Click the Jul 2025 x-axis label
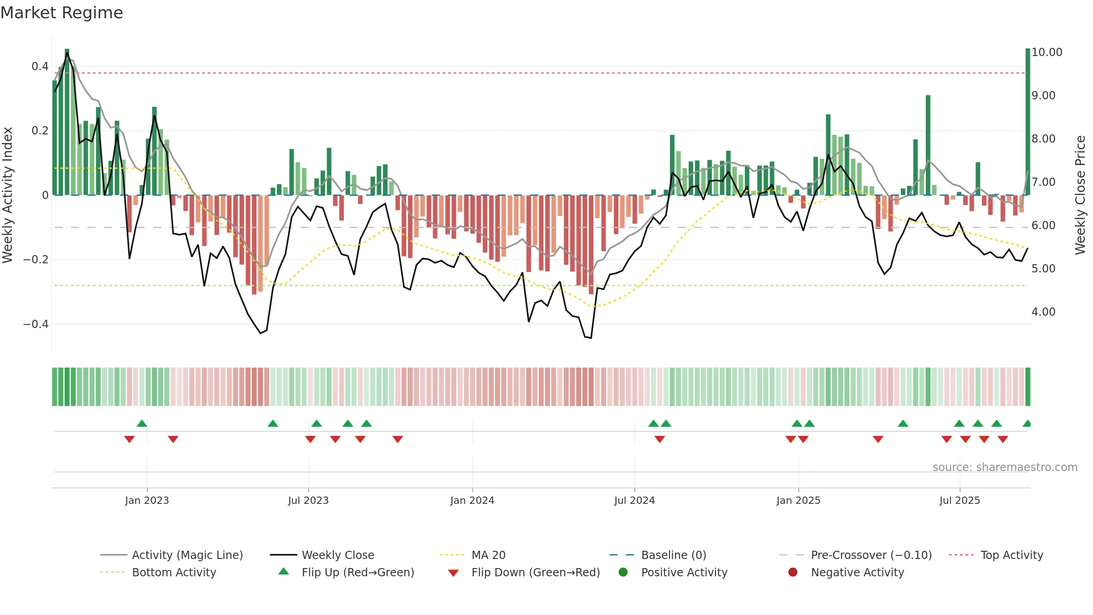Viewport: 1093px width, 615px height. pos(960,500)
